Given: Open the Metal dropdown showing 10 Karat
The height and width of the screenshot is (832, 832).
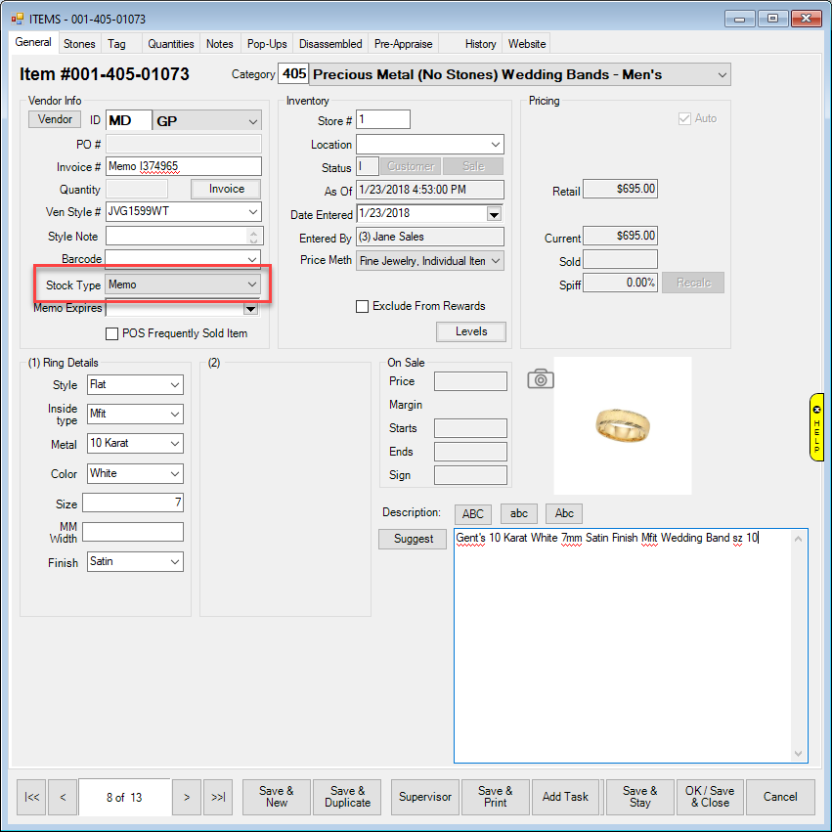Looking at the screenshot, I should point(174,444).
